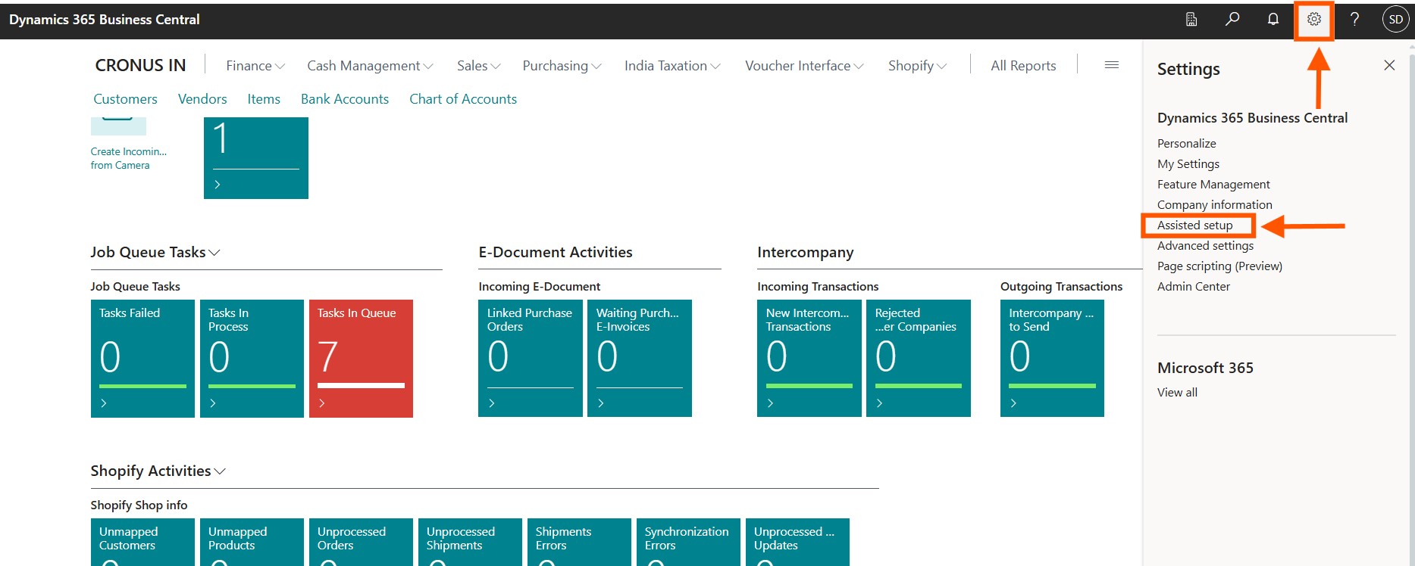Open the search magnifier icon
This screenshot has height=566, width=1415.
tap(1232, 20)
